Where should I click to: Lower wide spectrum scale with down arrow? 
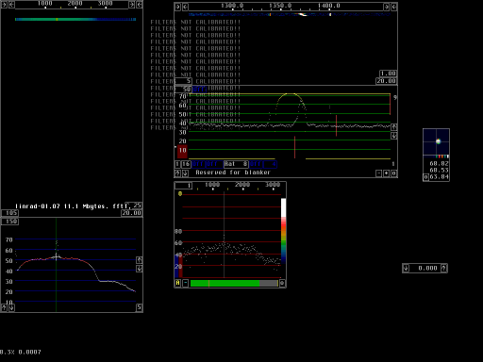point(140,269)
